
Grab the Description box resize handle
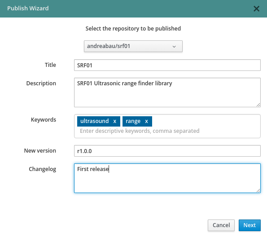[258, 105]
